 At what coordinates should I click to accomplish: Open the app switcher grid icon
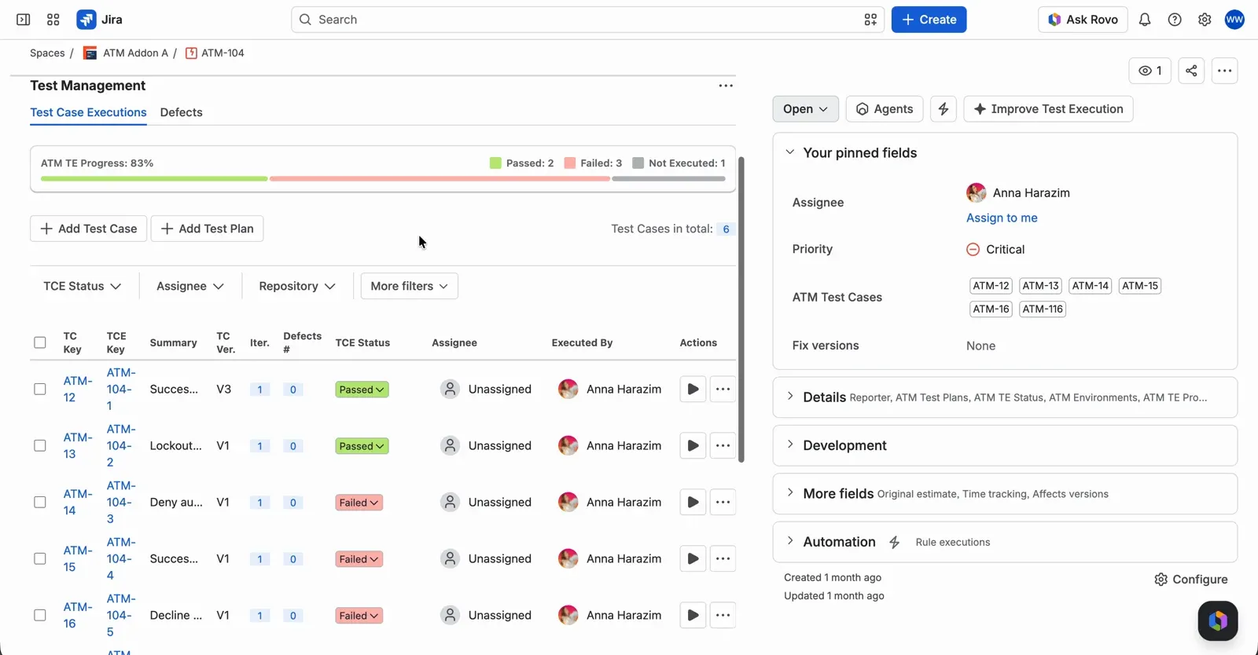(53, 20)
